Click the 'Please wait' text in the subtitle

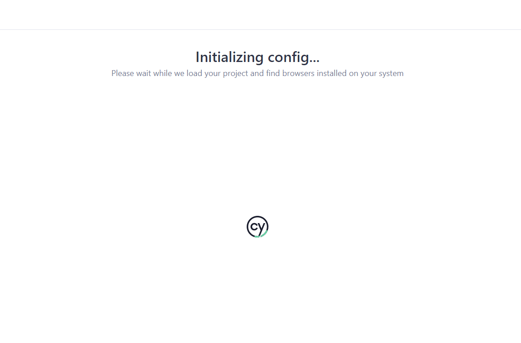[131, 73]
